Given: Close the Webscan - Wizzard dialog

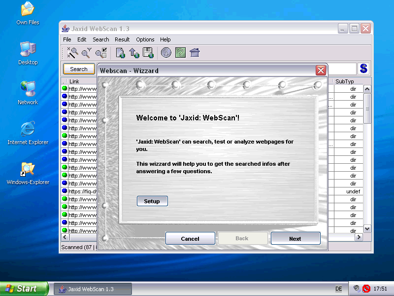Looking at the screenshot, I should coord(321,70).
